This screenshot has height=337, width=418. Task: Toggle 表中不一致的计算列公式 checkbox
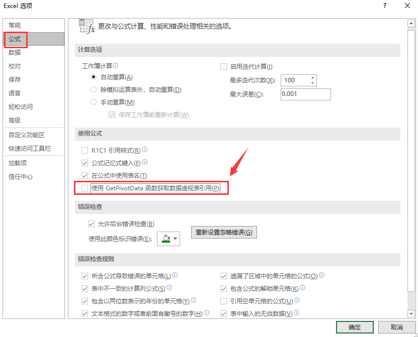pos(85,289)
